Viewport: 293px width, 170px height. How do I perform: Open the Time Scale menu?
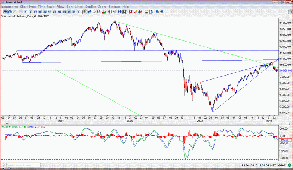pyautogui.click(x=46, y=7)
